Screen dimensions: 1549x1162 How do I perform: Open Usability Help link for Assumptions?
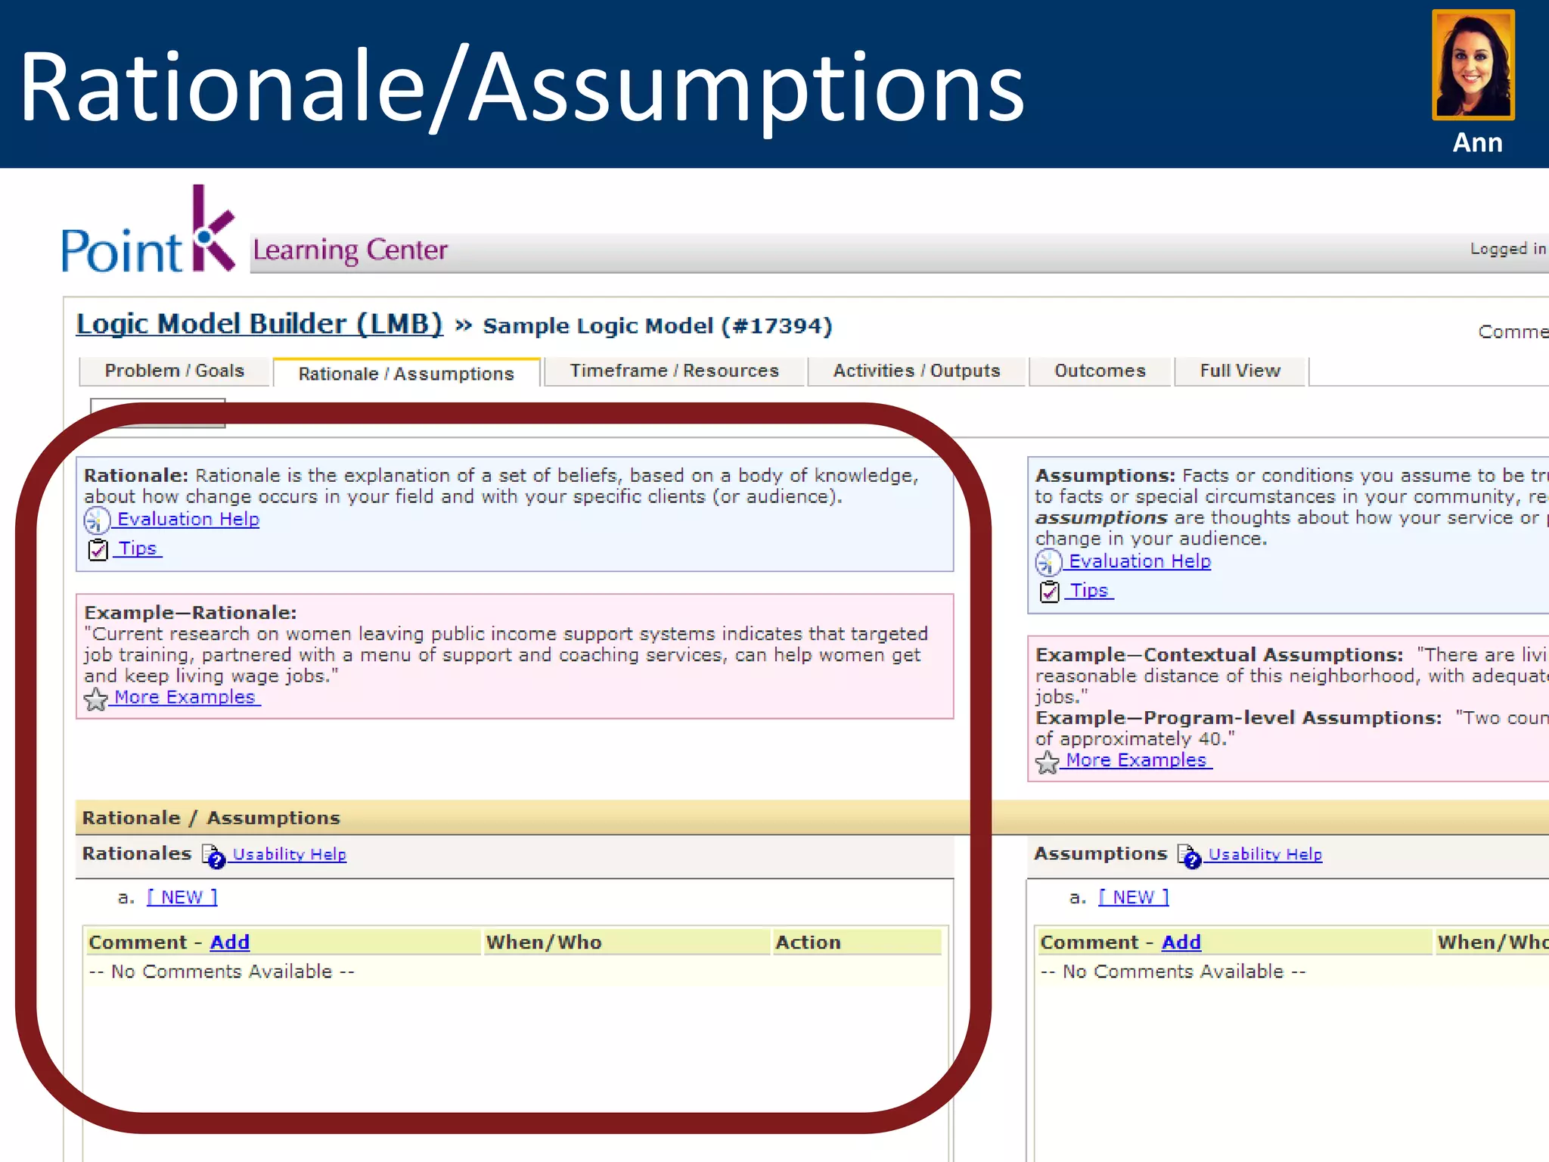click(x=1265, y=854)
